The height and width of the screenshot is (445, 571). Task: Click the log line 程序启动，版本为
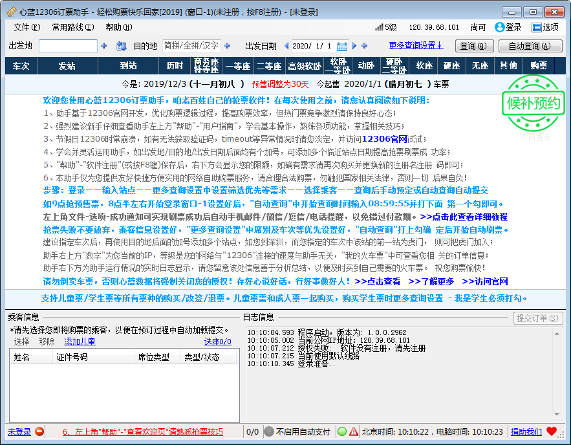tap(327, 332)
